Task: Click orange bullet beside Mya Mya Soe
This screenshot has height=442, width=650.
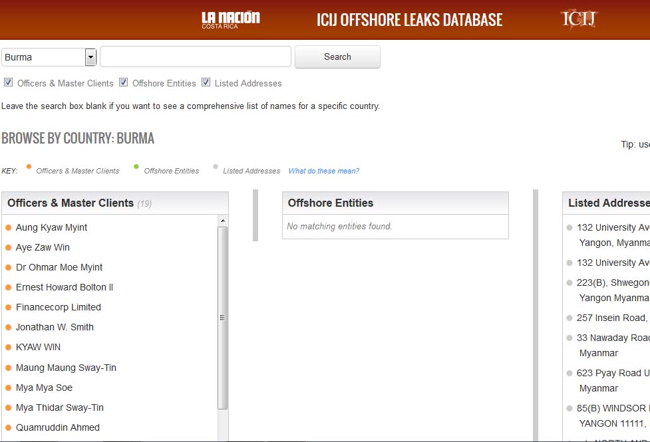Action: click(x=8, y=387)
